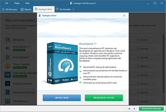Click the Reports tab calendar icon
This screenshot has height=112, width=166.
click(x=22, y=9)
